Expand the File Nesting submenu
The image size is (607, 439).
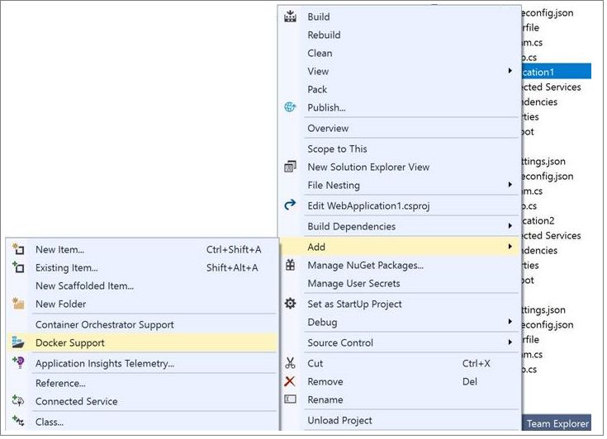[x=510, y=185]
